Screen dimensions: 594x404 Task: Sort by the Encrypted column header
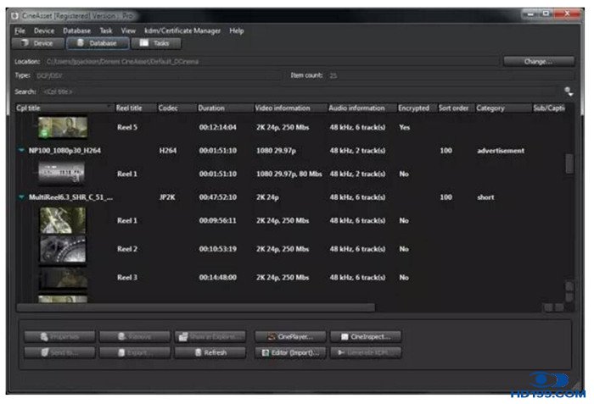[x=416, y=108]
